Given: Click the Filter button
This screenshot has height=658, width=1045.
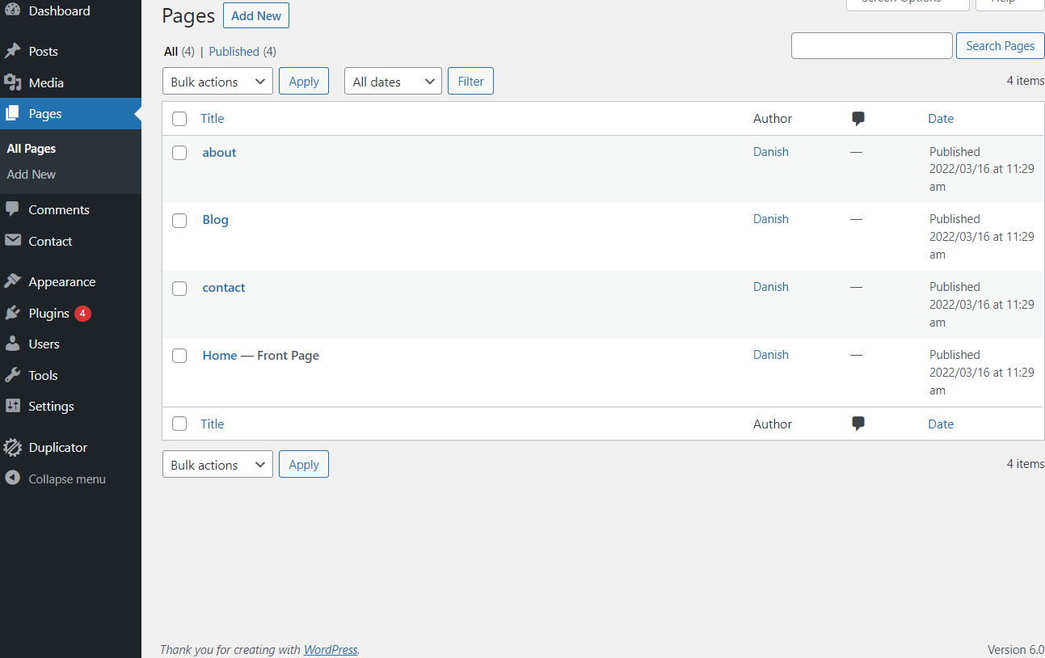Looking at the screenshot, I should click(x=470, y=81).
